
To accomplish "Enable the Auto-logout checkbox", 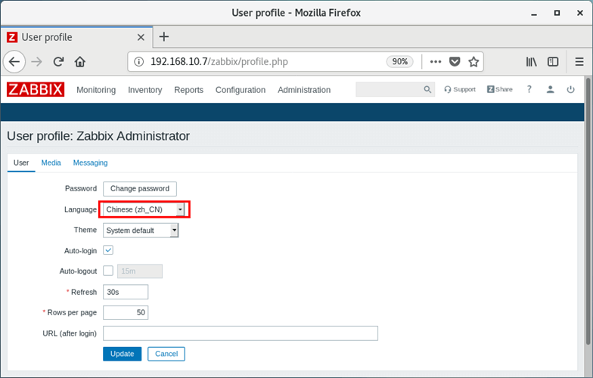I will coord(108,271).
